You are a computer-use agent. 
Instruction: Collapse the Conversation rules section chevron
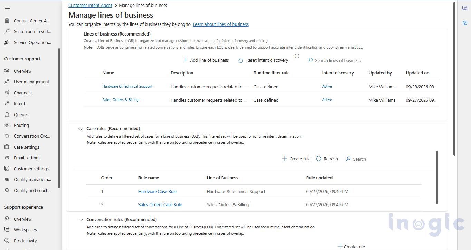81,220
